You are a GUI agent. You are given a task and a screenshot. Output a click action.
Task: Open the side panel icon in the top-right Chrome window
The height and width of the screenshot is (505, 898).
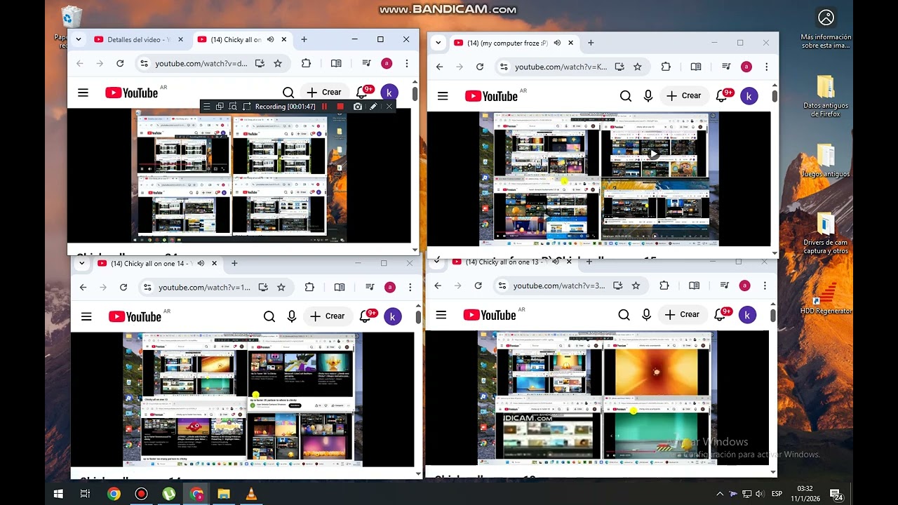click(696, 67)
